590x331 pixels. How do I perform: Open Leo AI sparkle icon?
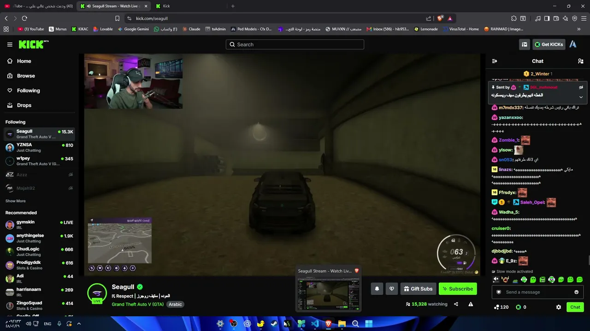(565, 18)
